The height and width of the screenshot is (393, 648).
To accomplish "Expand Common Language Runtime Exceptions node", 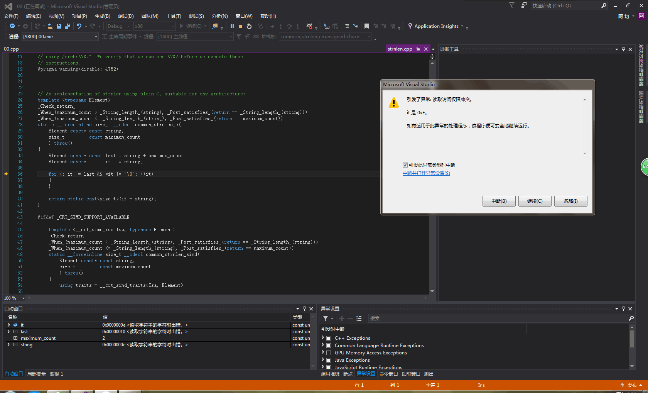I will point(323,345).
